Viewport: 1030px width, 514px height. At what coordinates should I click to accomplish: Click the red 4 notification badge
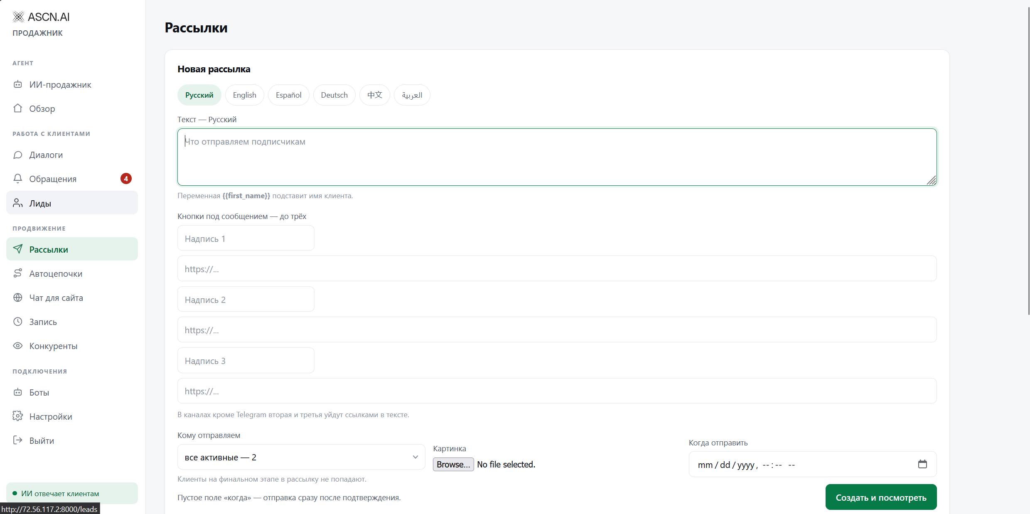[126, 179]
